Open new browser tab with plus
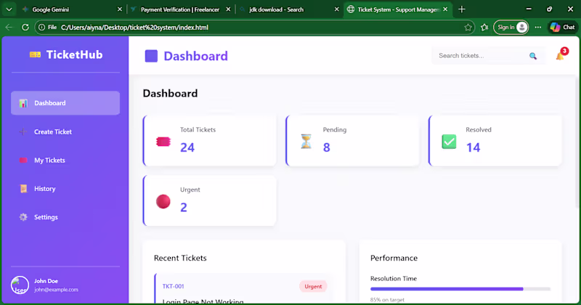This screenshot has width=581, height=305. tap(462, 9)
